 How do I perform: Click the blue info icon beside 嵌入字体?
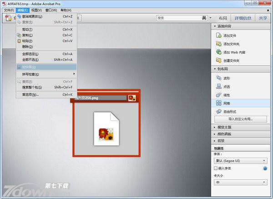click(x=265, y=168)
